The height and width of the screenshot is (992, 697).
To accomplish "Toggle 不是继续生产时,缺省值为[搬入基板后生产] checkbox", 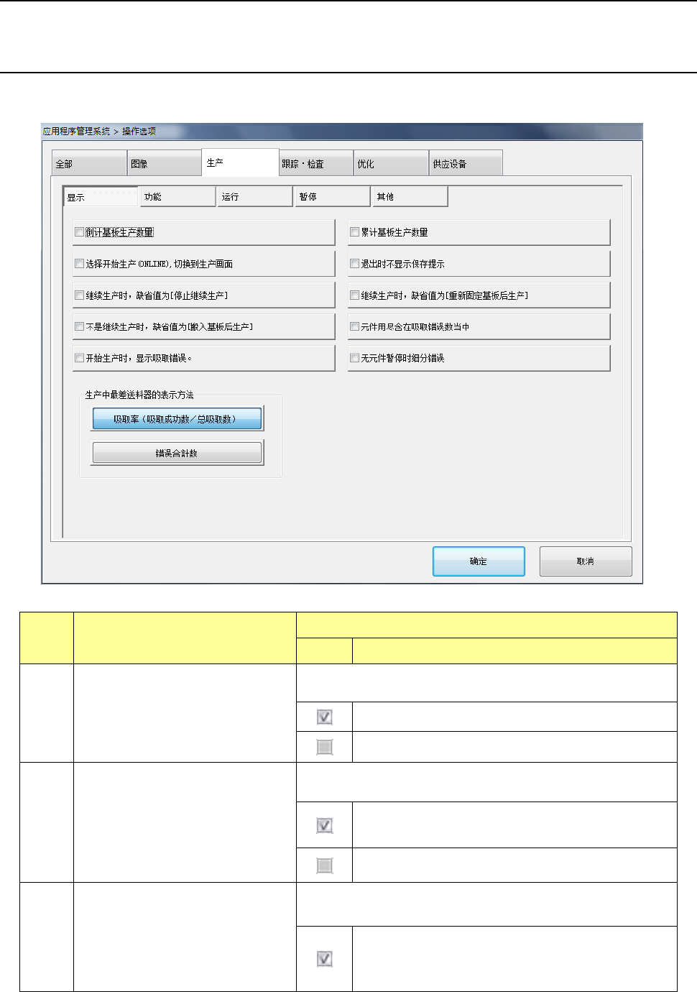I will click(80, 326).
